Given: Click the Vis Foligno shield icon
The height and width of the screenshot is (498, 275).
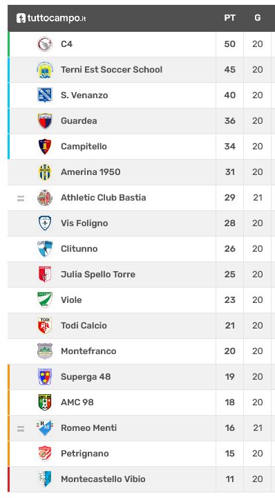Looking at the screenshot, I should click(x=45, y=223).
